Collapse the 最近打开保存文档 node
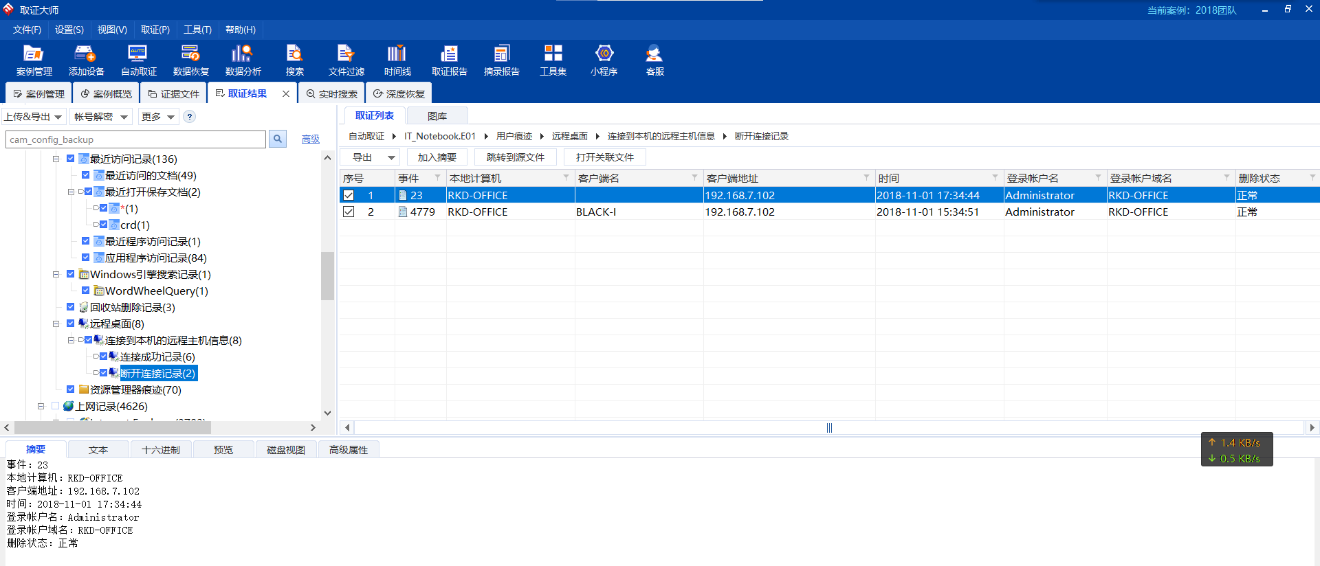The width and height of the screenshot is (1320, 566). 71,192
